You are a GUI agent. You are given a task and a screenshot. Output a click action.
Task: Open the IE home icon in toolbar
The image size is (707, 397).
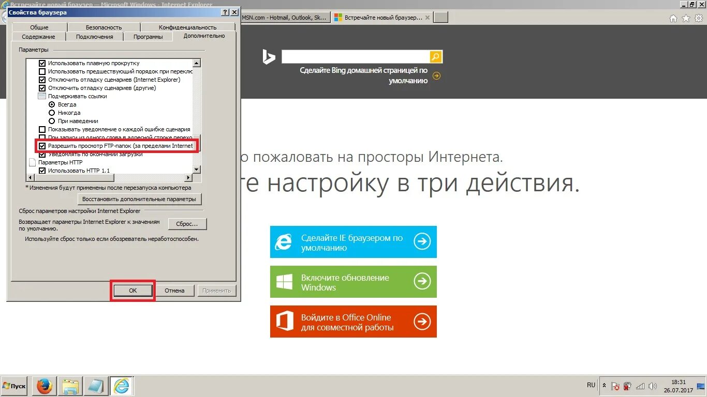pyautogui.click(x=673, y=19)
